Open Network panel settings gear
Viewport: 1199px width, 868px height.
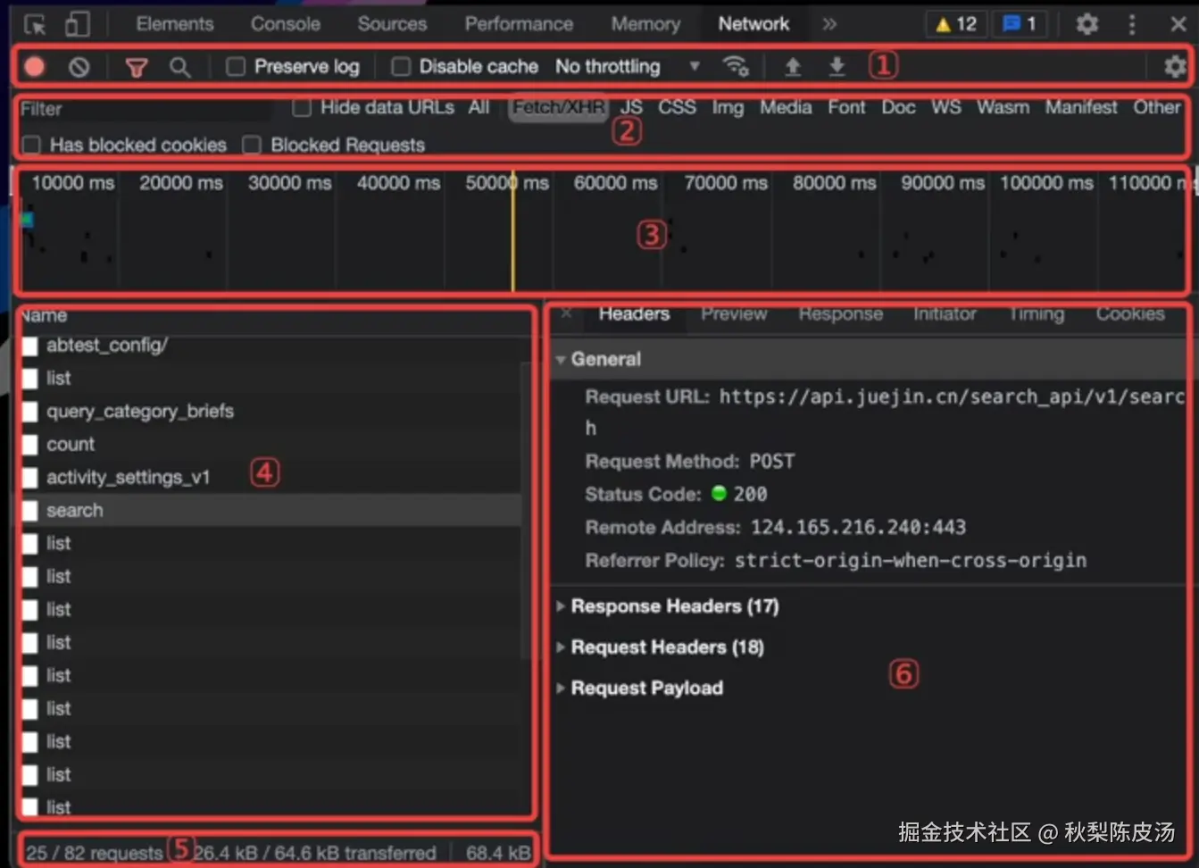(1175, 66)
